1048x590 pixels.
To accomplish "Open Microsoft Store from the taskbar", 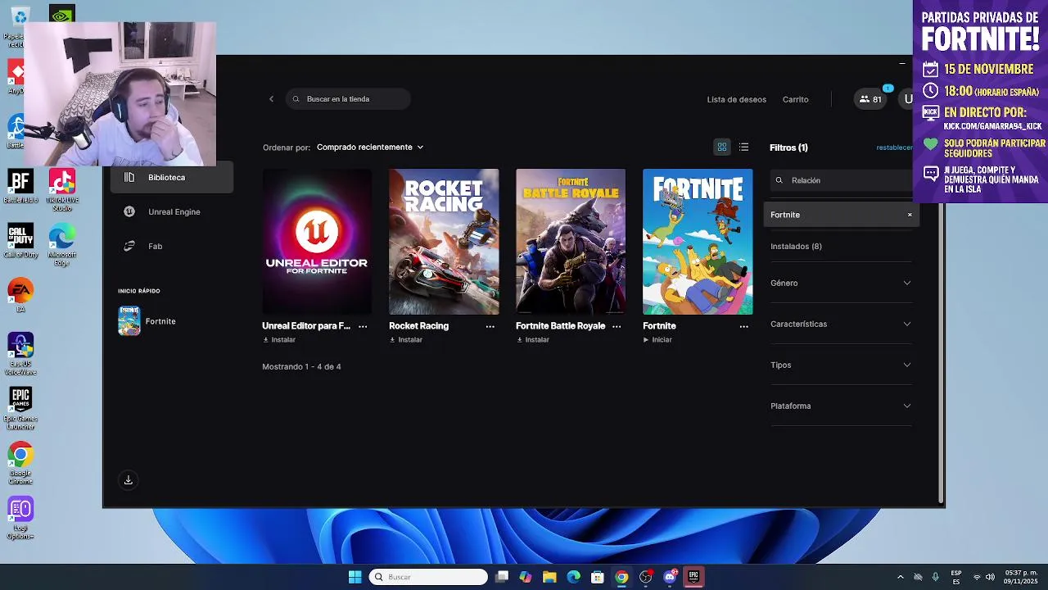I will coord(598,577).
